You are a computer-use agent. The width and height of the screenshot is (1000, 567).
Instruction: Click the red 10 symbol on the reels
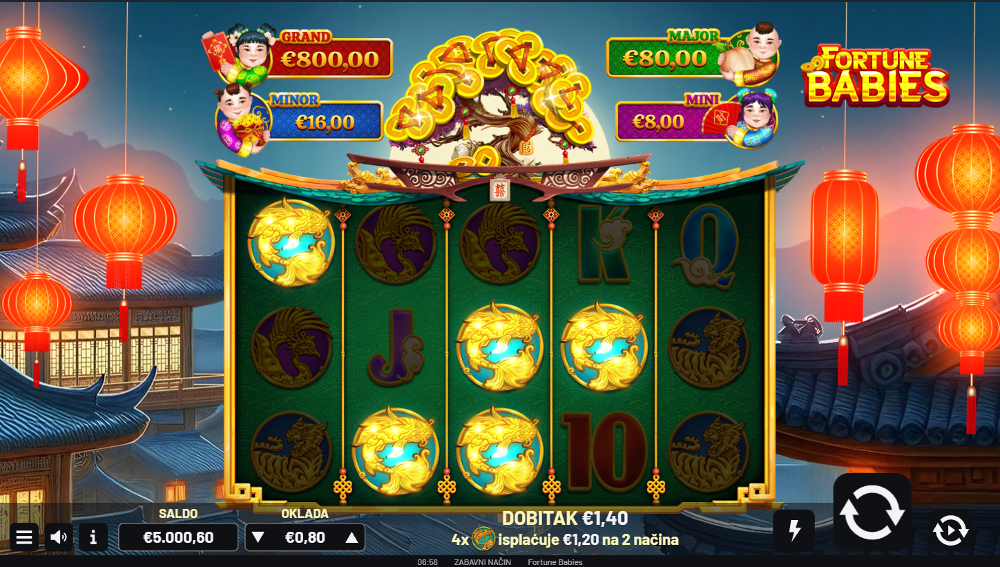pos(604,452)
